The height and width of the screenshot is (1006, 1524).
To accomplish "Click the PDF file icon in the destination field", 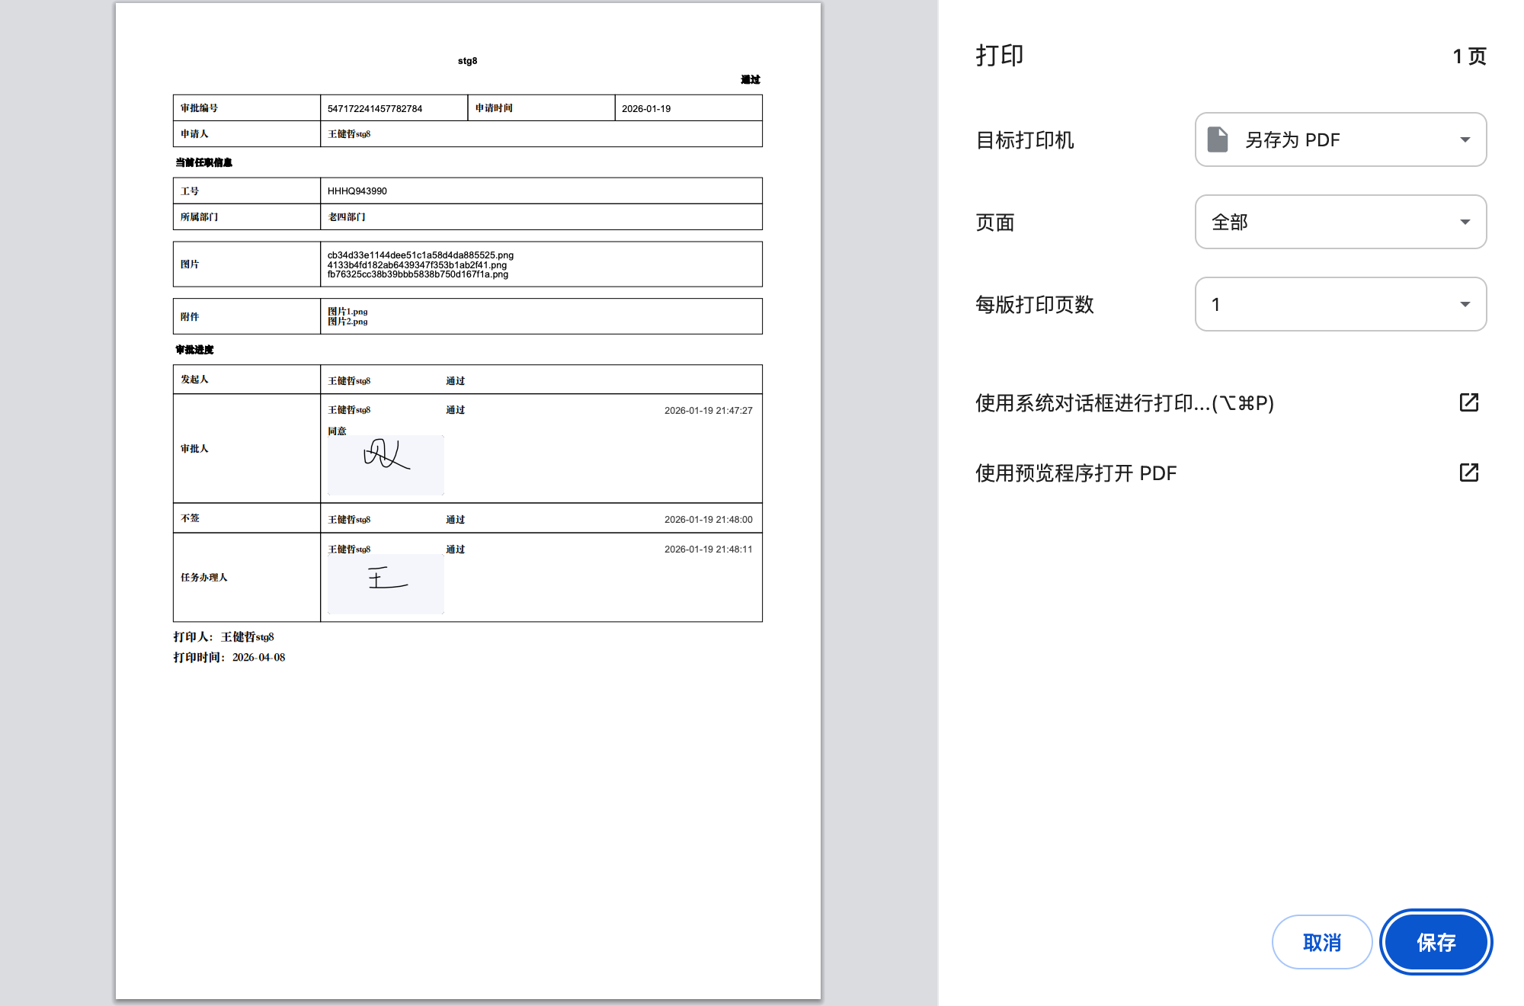I will click(1218, 139).
